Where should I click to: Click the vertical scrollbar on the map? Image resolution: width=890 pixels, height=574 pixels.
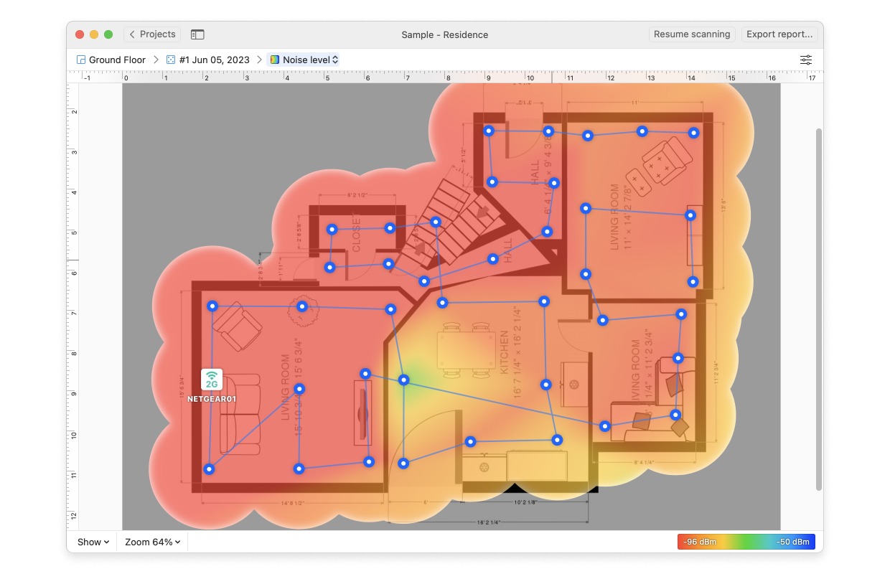[819, 310]
